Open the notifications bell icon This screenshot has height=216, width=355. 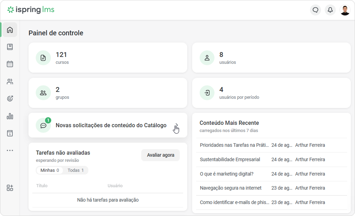(x=330, y=10)
